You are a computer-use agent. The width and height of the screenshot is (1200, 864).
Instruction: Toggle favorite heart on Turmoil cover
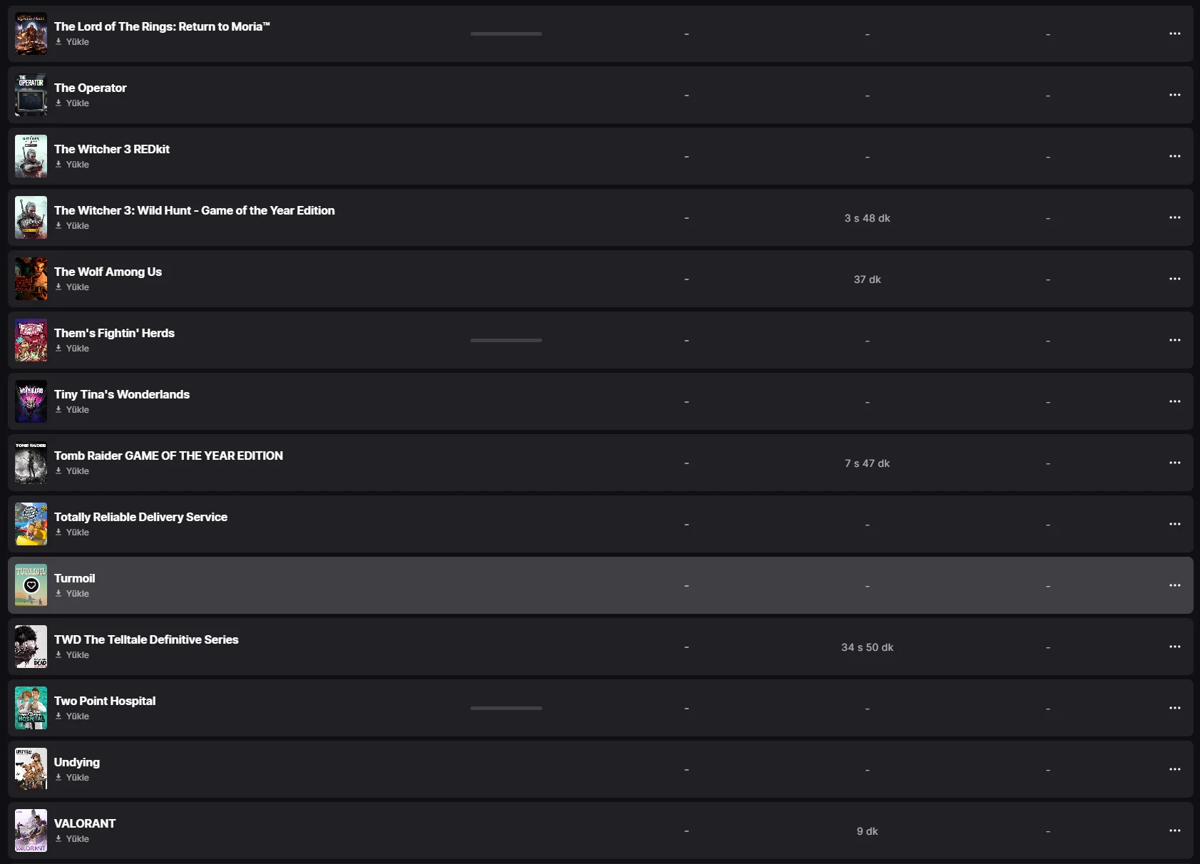tap(31, 585)
